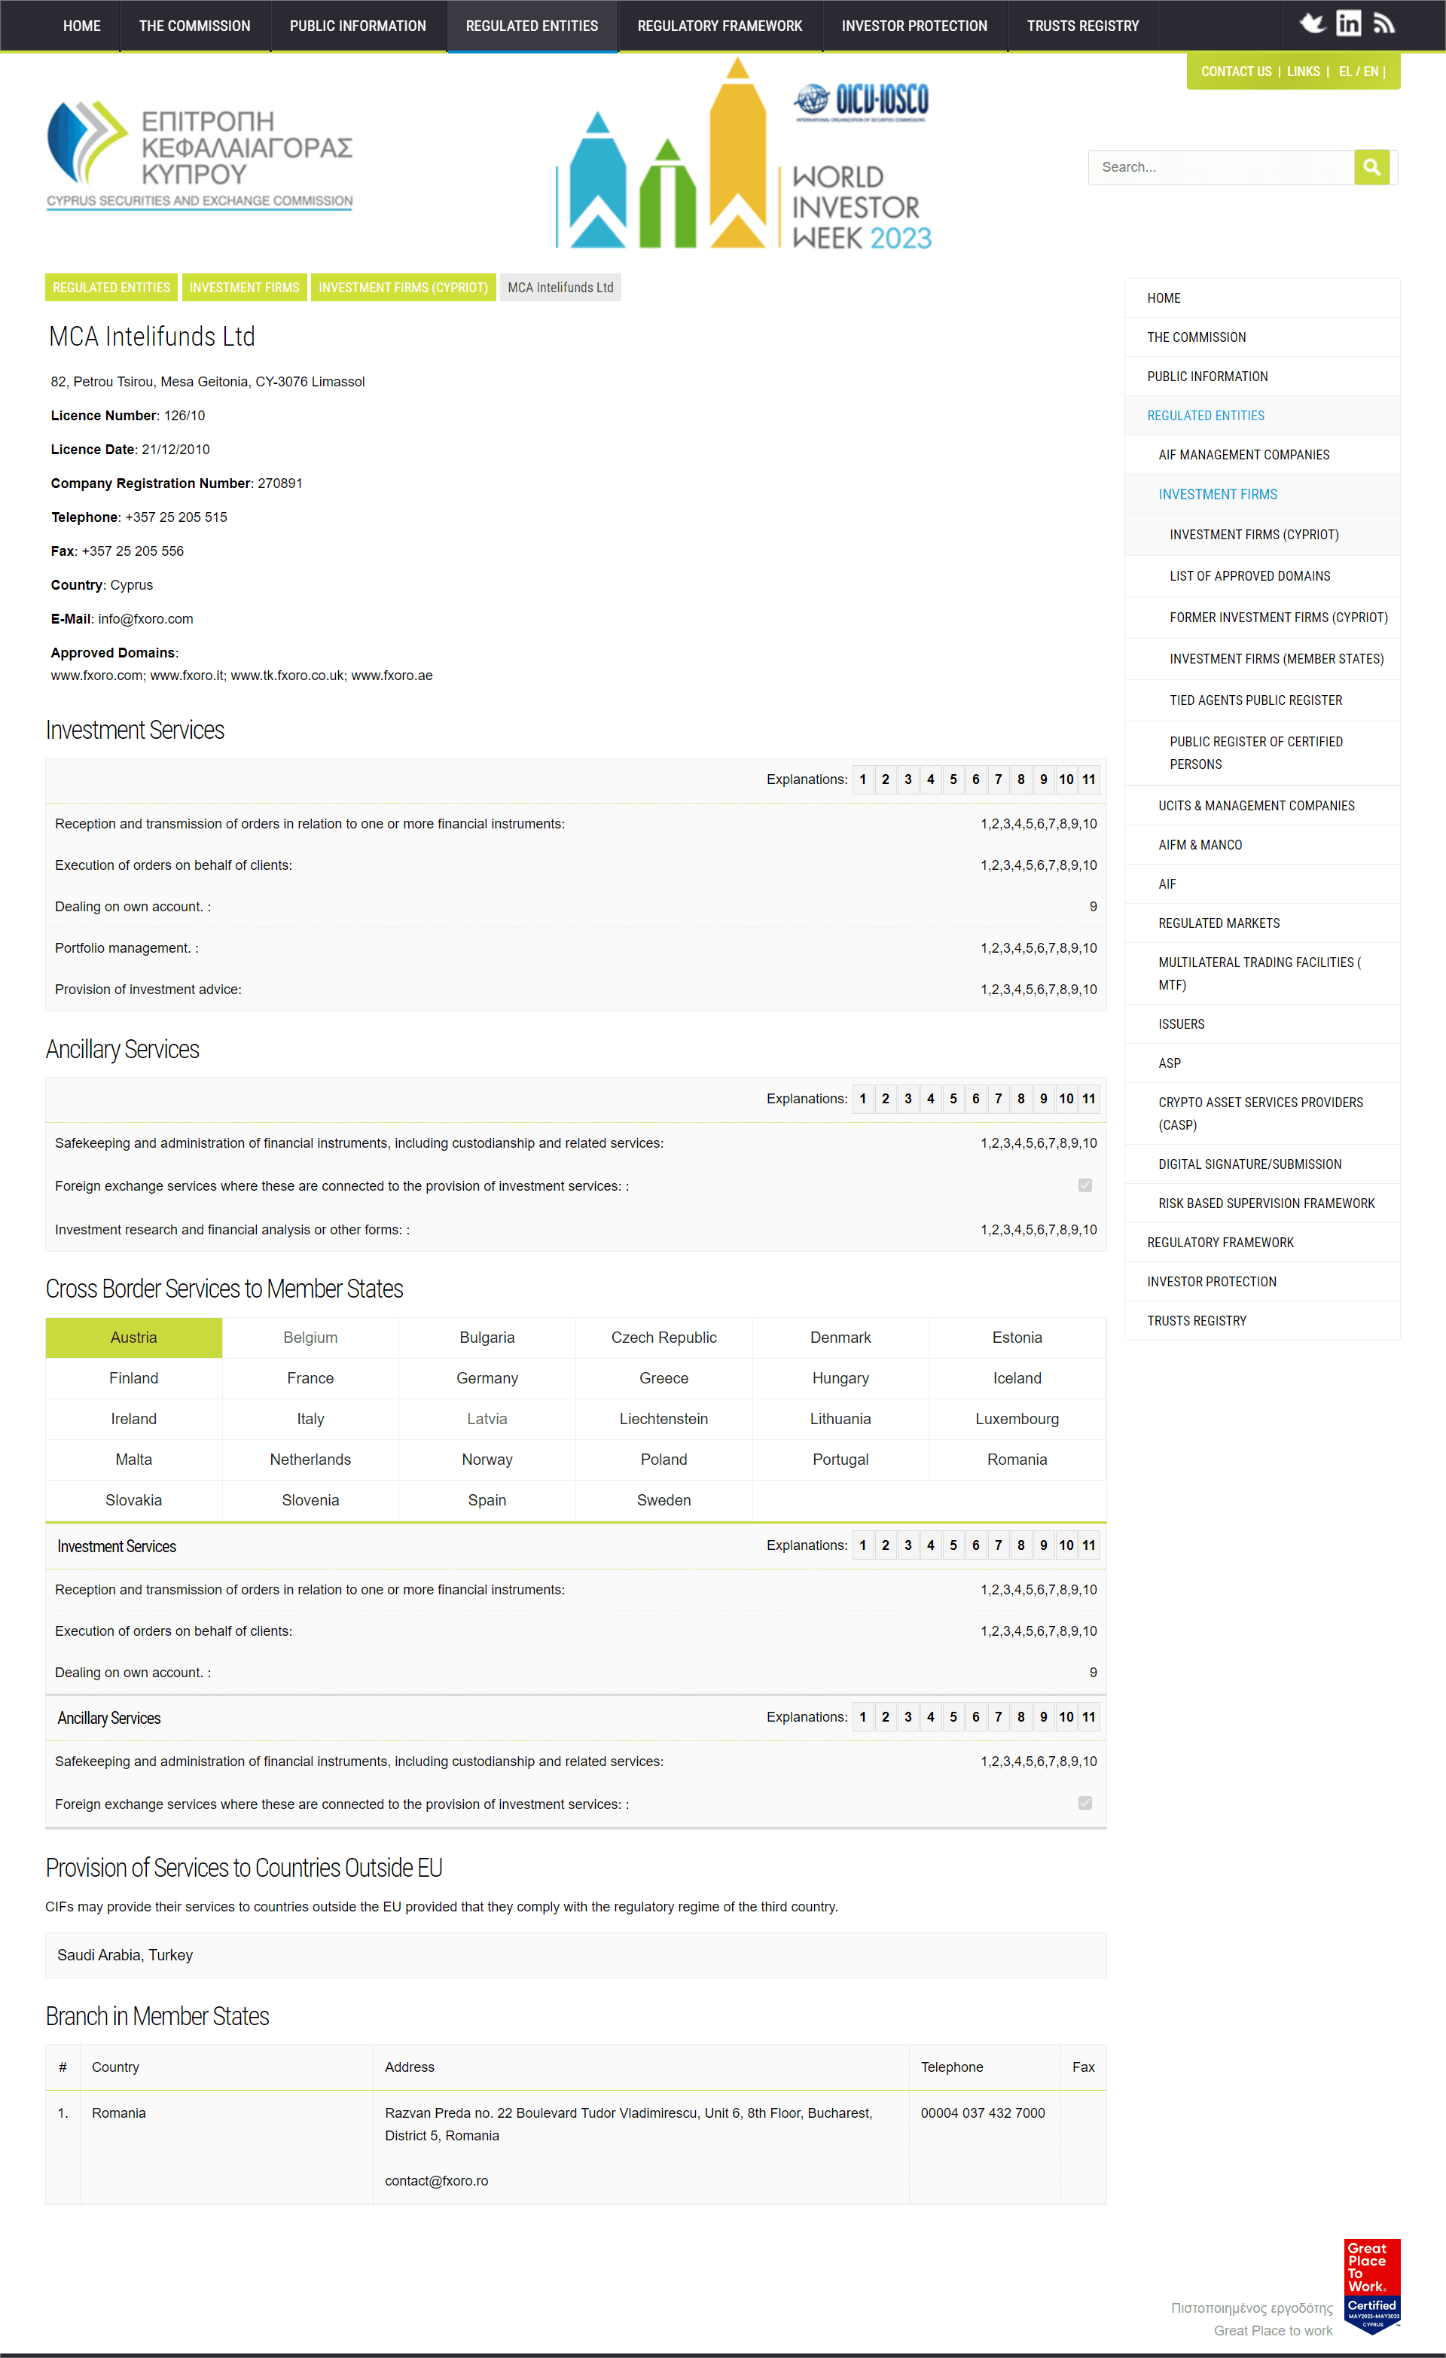Go to INVESTMENT FIRMS breadcrumb
Screen dimensions: 1446x2358
click(244, 287)
